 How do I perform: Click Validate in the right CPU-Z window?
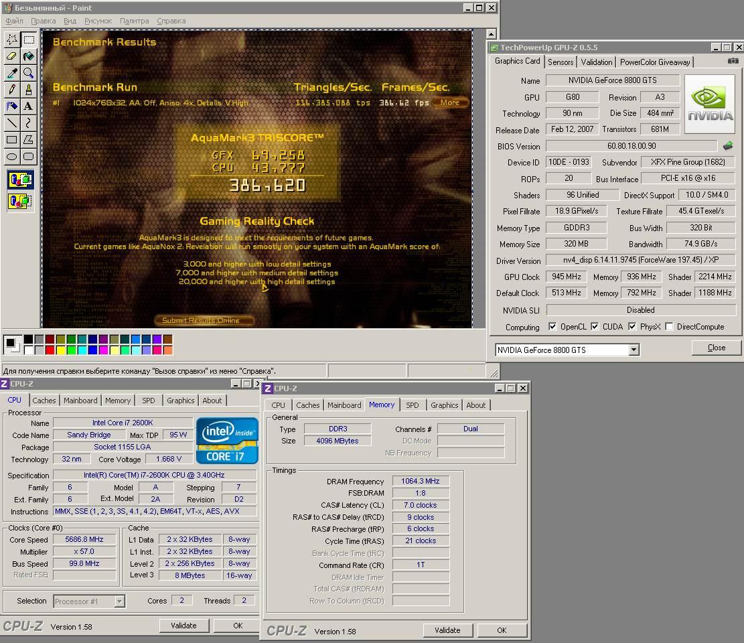click(x=447, y=630)
